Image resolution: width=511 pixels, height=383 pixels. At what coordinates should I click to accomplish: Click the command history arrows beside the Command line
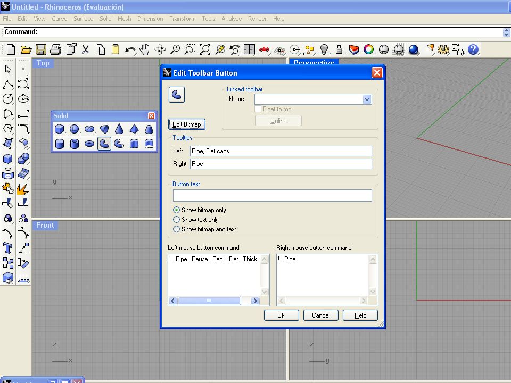506,32
